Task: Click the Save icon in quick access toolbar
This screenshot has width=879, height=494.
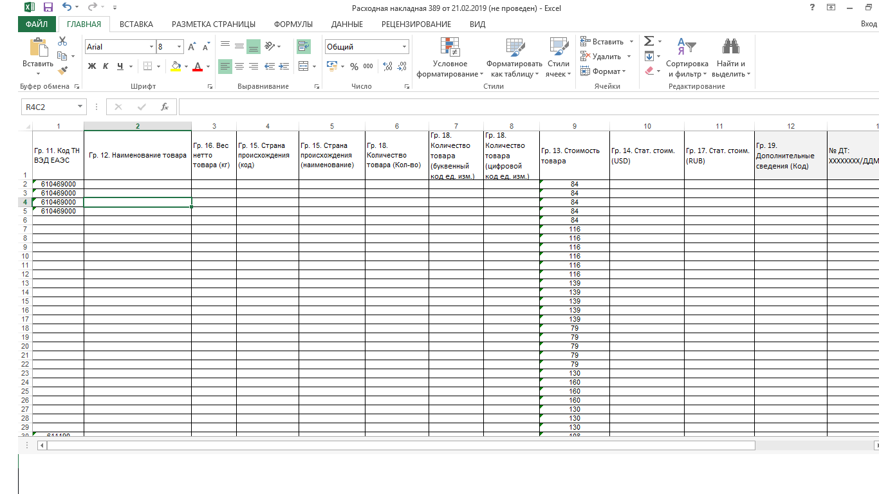Action: click(x=48, y=7)
